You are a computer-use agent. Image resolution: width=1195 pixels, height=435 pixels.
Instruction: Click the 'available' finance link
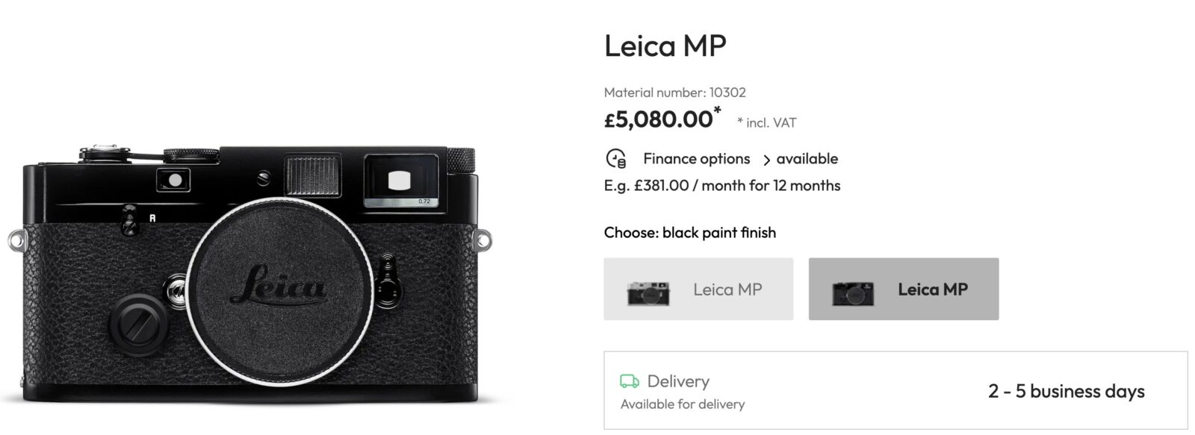tap(807, 159)
